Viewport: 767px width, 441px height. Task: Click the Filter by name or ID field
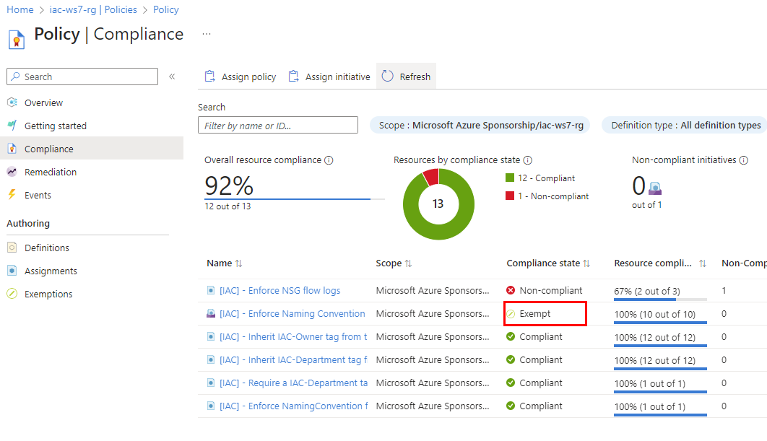(278, 126)
